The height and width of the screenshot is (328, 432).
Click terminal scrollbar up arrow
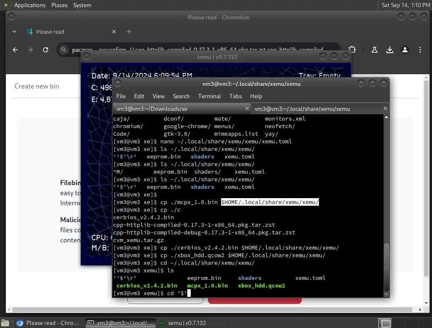click(386, 117)
